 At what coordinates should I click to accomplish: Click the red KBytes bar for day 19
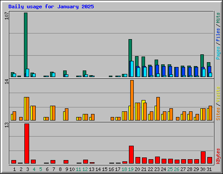131,155
